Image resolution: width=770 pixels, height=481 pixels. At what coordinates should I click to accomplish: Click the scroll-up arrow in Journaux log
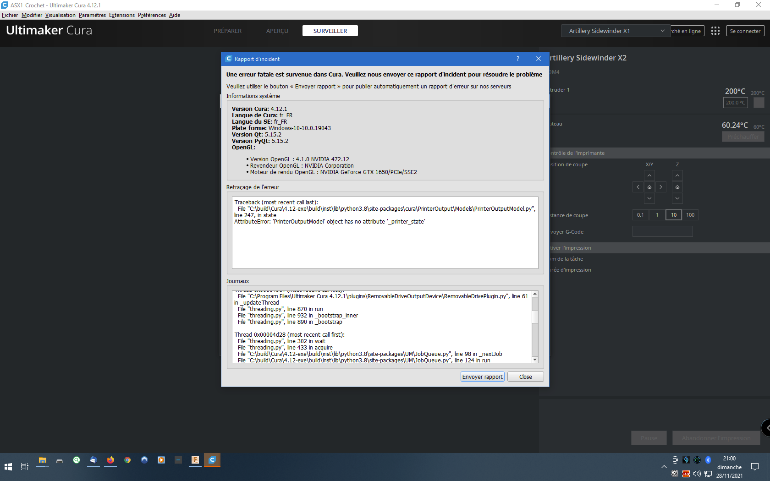[535, 294]
